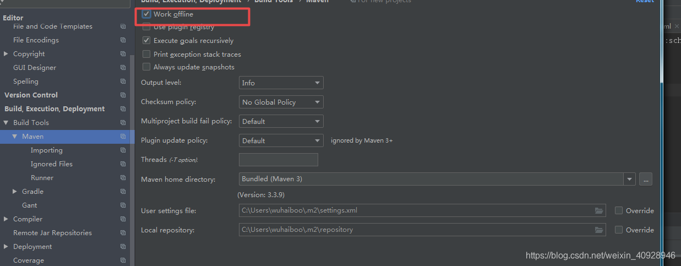Open Runner under Maven

[x=42, y=178]
